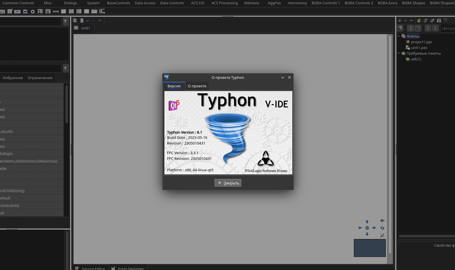Open project options wrench icon

pos(419,20)
